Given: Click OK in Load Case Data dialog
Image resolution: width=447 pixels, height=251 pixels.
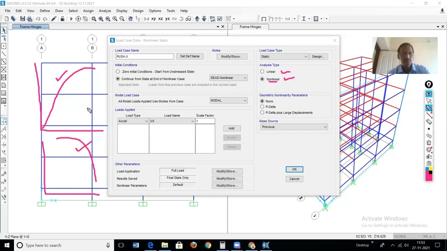Looking at the screenshot, I should (x=294, y=169).
